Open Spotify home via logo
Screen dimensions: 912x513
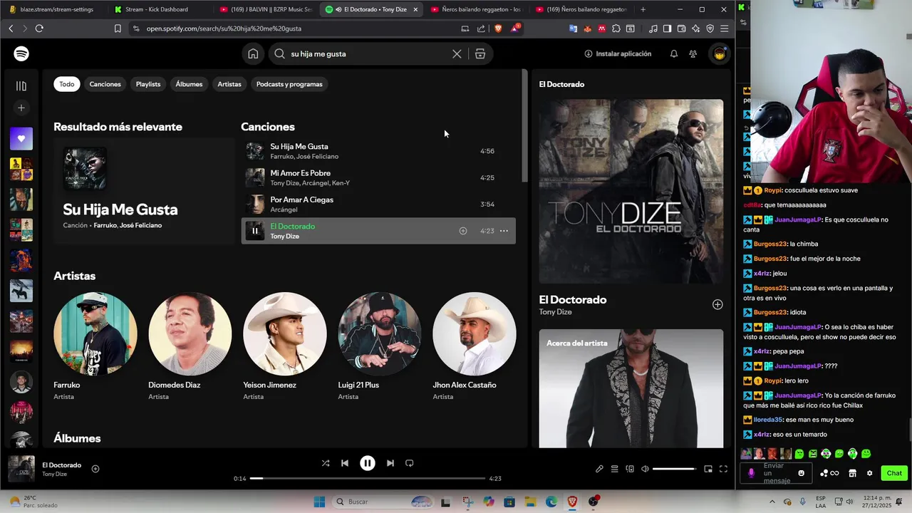coord(21,54)
